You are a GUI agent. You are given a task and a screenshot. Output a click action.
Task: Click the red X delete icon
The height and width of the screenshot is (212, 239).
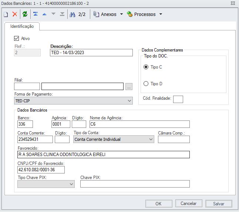(x=15, y=14)
